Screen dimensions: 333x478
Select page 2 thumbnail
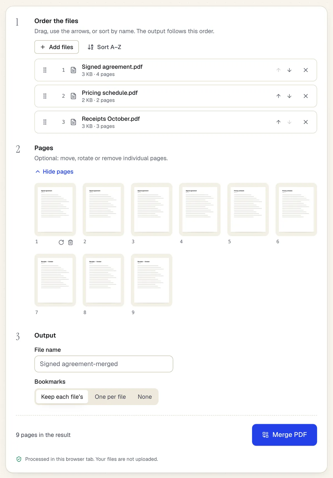tap(104, 209)
